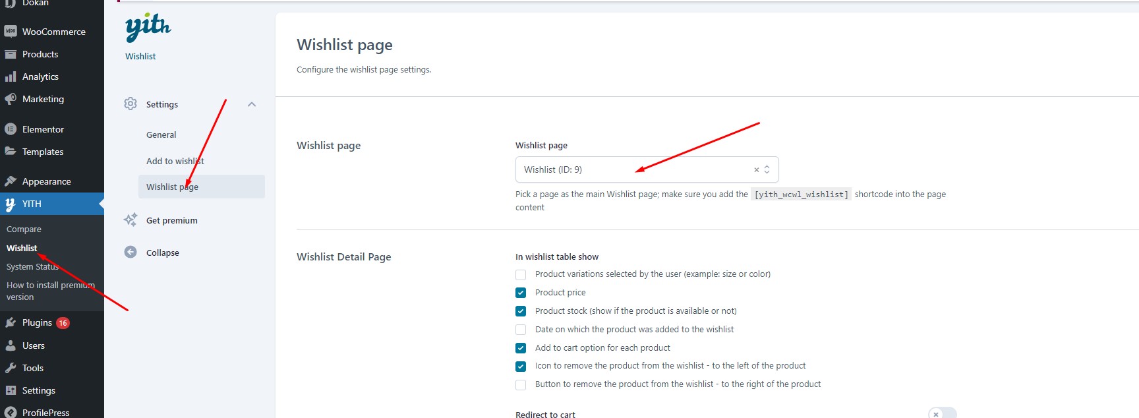Viewport: 1139px width, 418px height.
Task: Open System Status under YITH
Action: pyautogui.click(x=33, y=266)
